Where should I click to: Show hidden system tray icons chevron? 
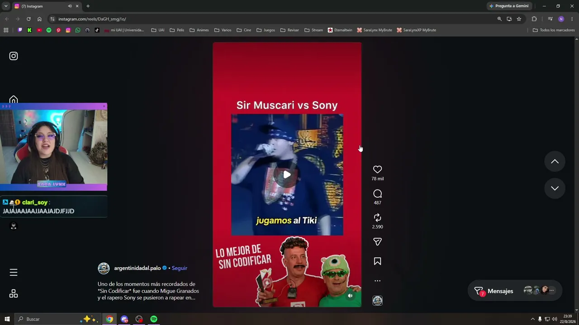pos(532,319)
